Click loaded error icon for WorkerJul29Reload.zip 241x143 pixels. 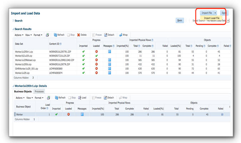click(x=96, y=60)
